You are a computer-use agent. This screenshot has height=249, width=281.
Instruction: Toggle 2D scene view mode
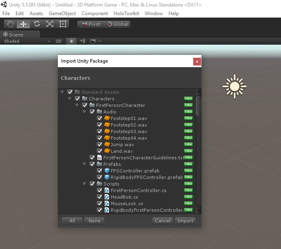(58, 41)
